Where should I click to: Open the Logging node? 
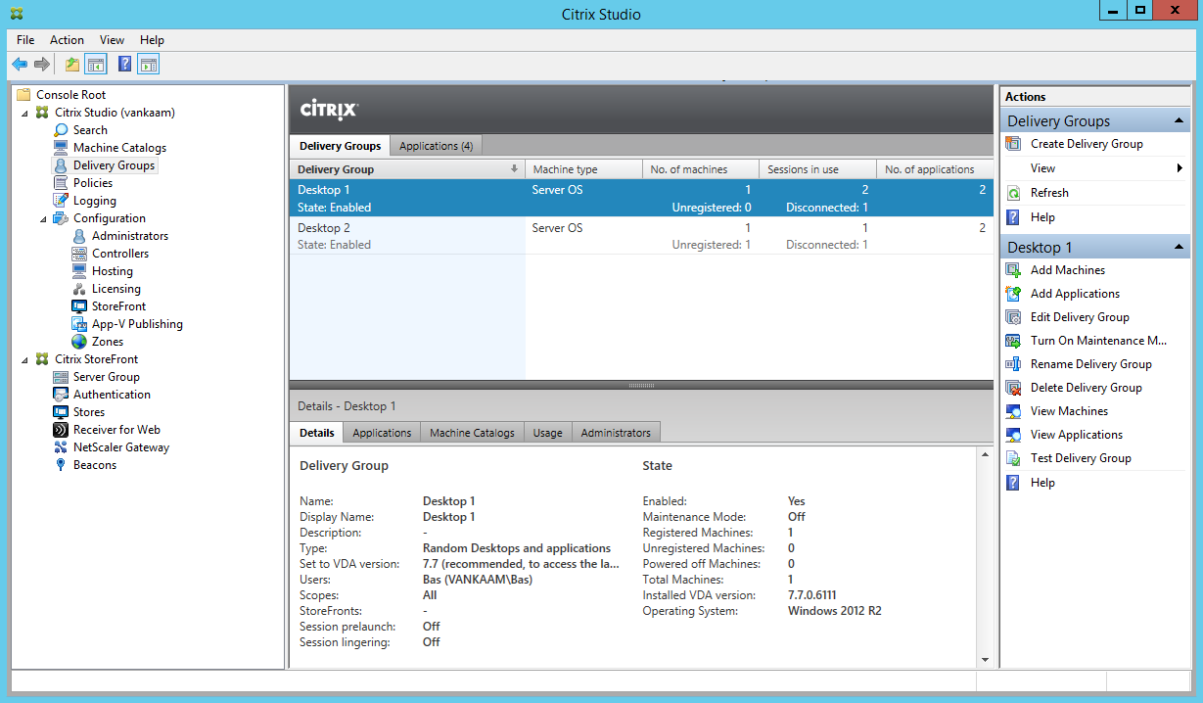tap(95, 201)
